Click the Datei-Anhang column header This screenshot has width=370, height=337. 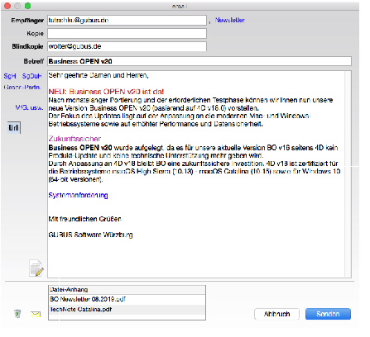coord(127,290)
